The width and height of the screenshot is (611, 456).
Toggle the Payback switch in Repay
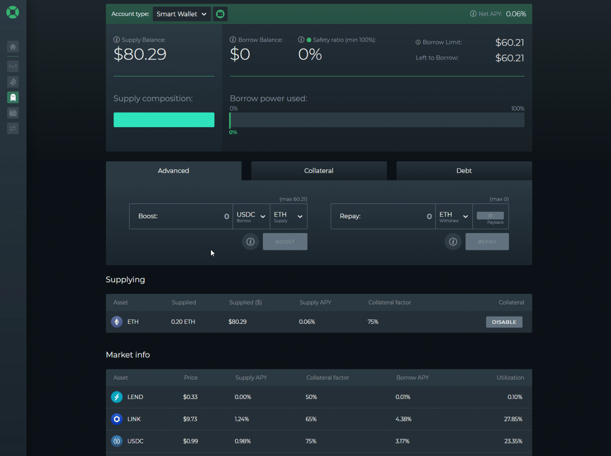click(x=490, y=216)
